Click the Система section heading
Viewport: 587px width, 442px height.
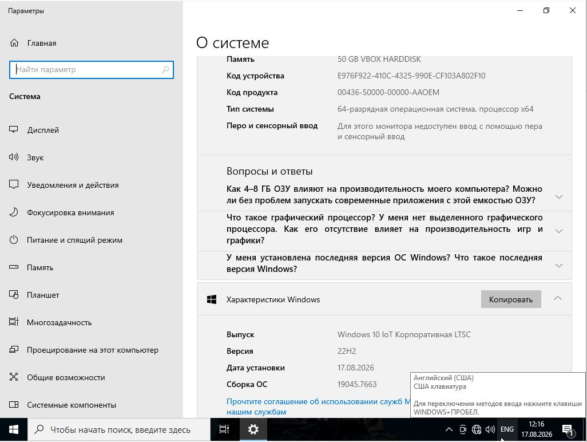[25, 96]
